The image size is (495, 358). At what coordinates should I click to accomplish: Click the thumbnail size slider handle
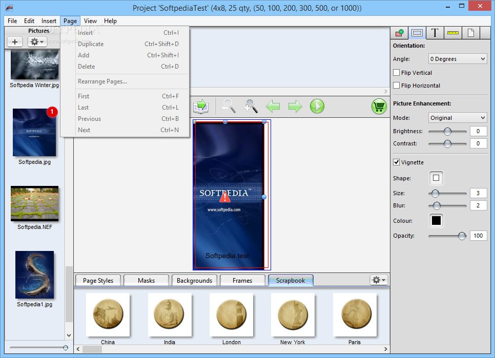tap(66, 348)
